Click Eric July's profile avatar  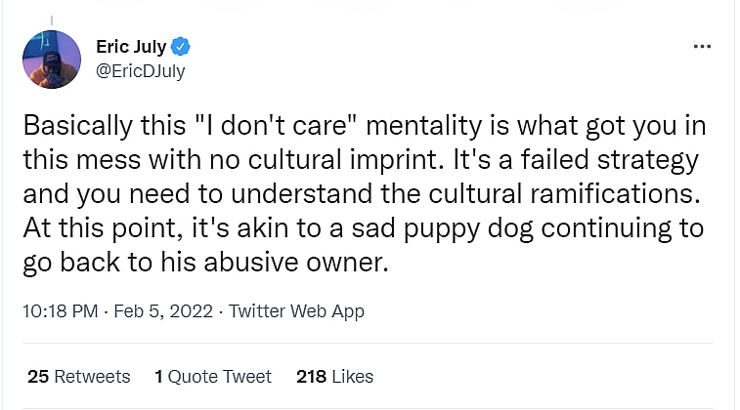click(x=52, y=60)
